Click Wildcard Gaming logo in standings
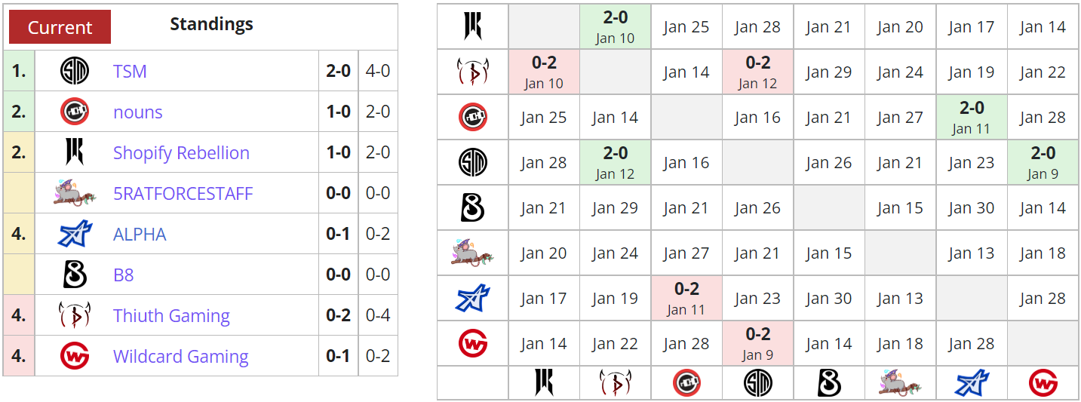 pos(74,356)
